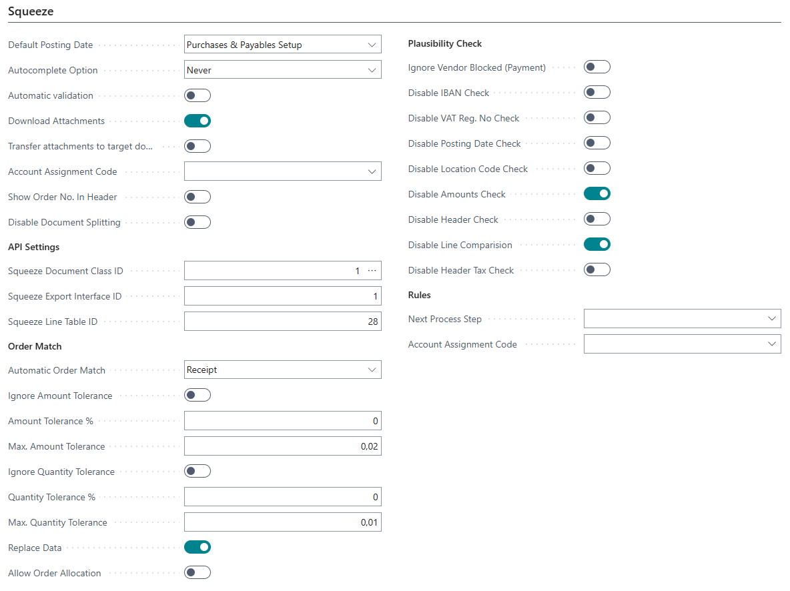Enable the Automatic validation toggle

pyautogui.click(x=197, y=95)
